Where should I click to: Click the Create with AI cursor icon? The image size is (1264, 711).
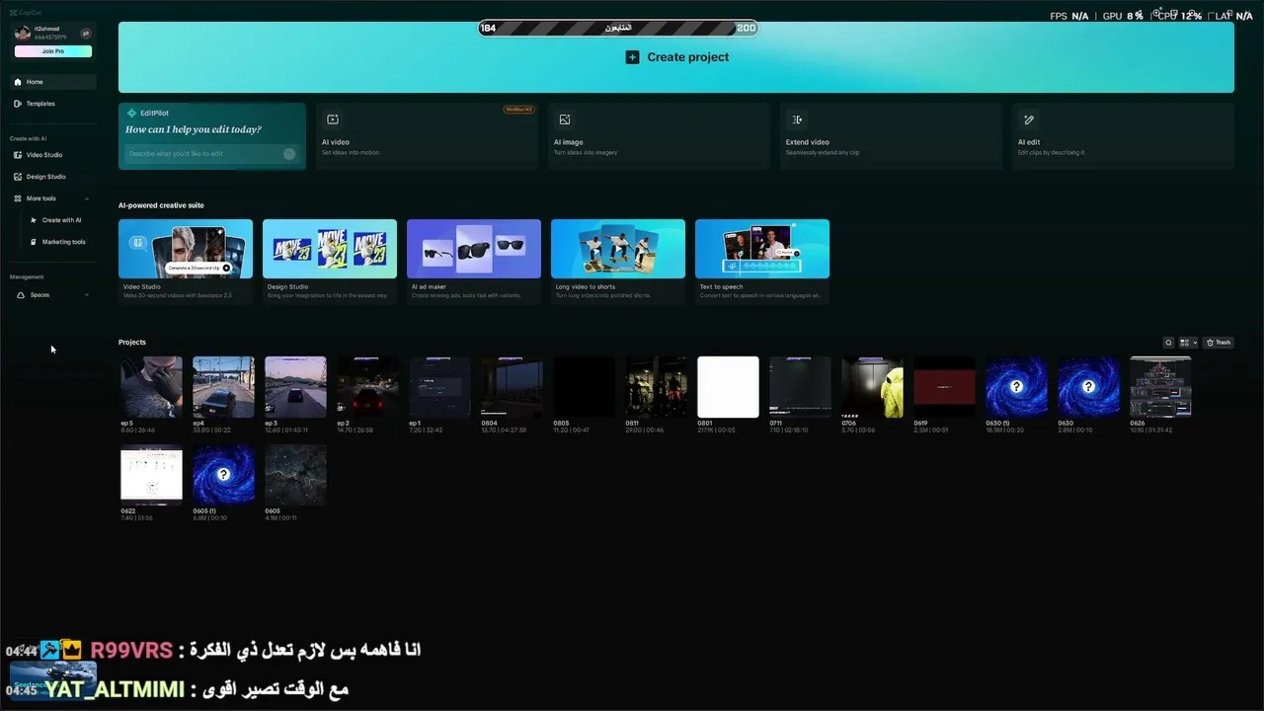click(34, 220)
